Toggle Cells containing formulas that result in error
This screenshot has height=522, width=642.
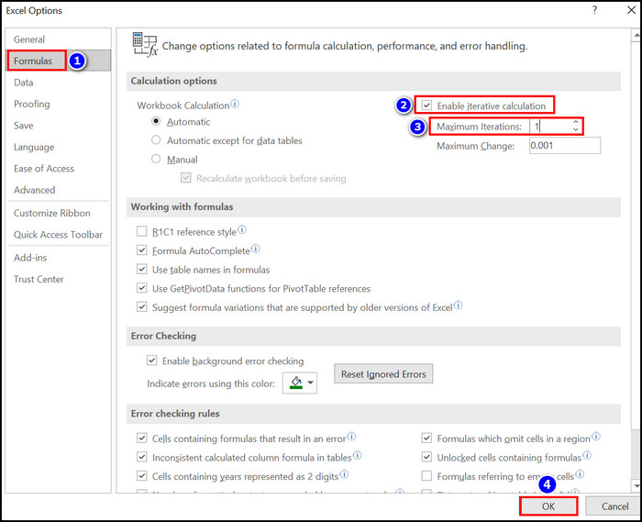(x=141, y=439)
